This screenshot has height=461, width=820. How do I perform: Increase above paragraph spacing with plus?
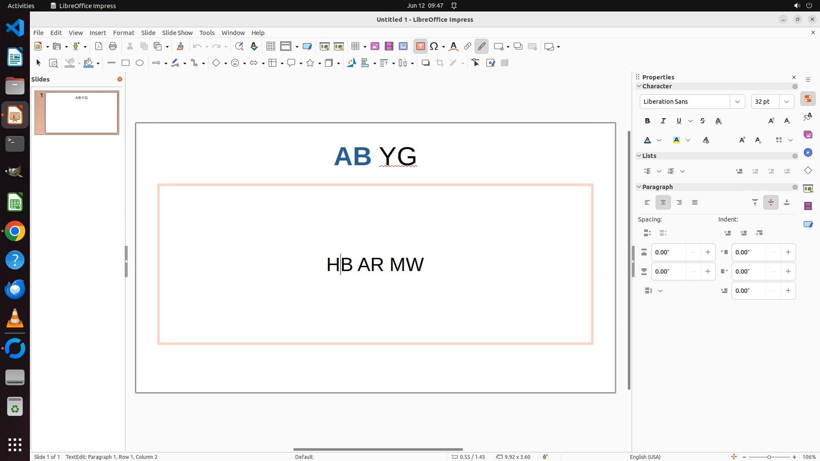[708, 252]
